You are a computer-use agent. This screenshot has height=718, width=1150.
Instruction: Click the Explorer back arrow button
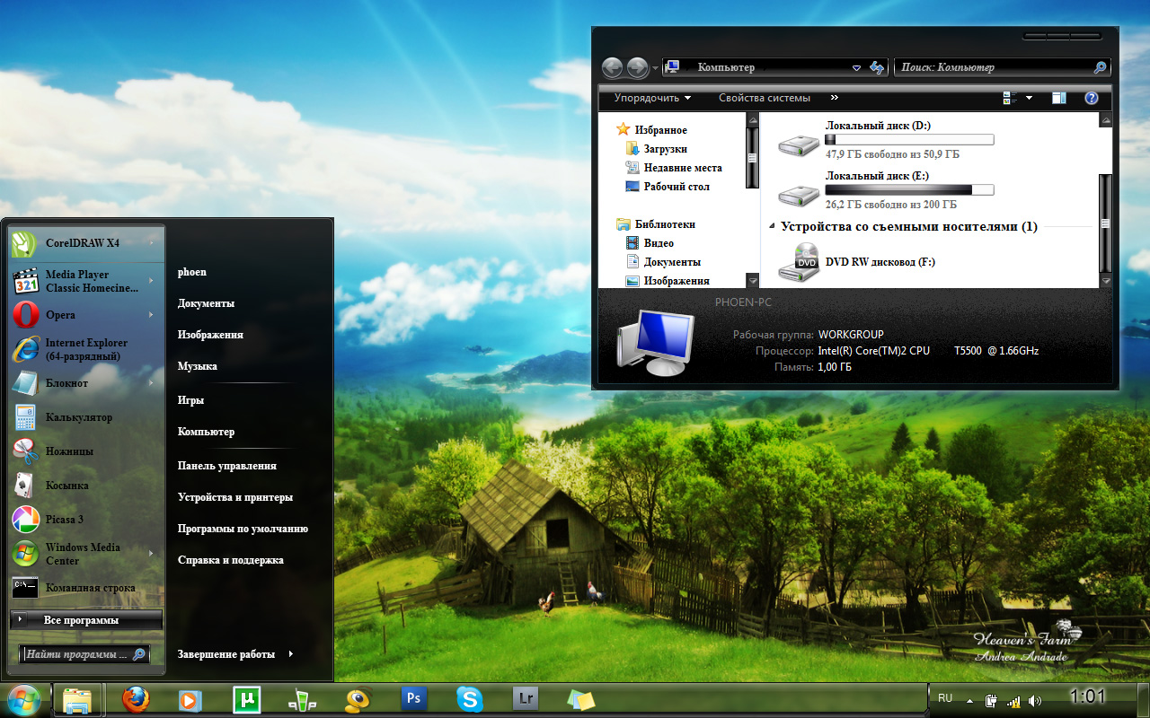612,67
